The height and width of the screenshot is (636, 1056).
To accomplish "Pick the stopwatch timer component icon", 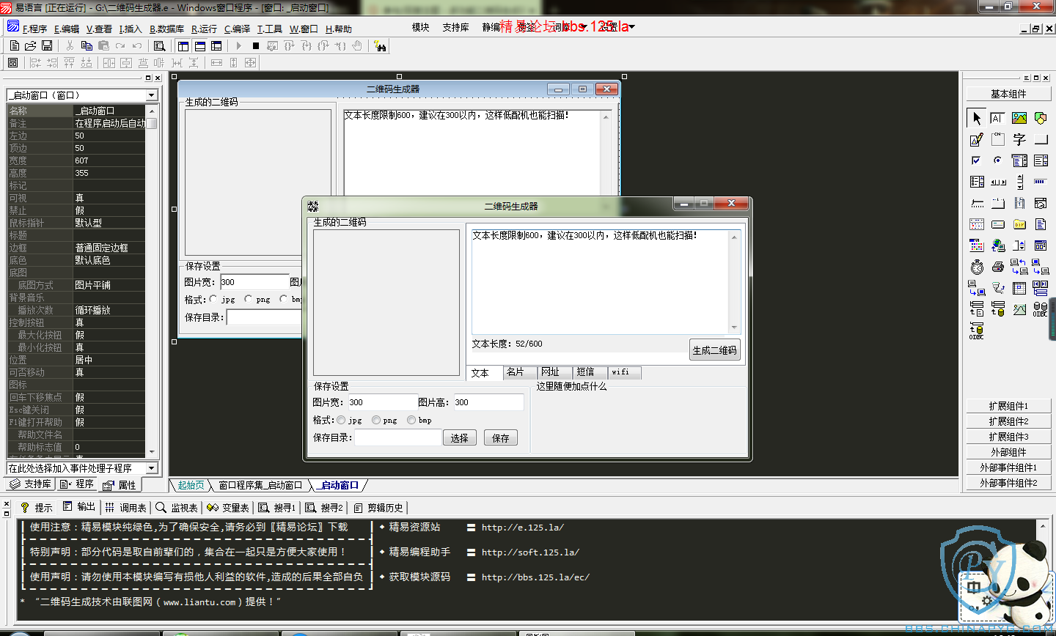I will pyautogui.click(x=977, y=267).
